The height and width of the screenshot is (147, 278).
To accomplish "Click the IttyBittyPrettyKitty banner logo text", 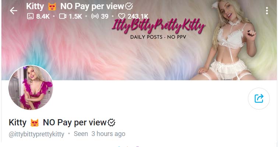I will (158, 26).
